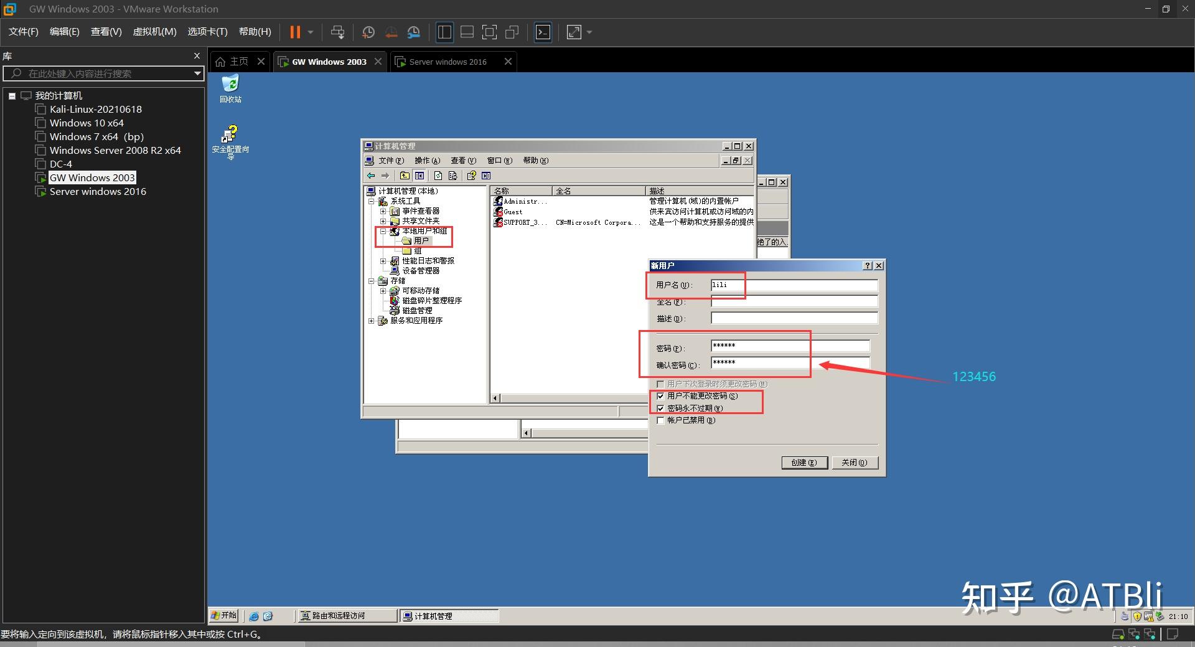
Task: Click the stretch guest display icon
Action: pos(574,32)
